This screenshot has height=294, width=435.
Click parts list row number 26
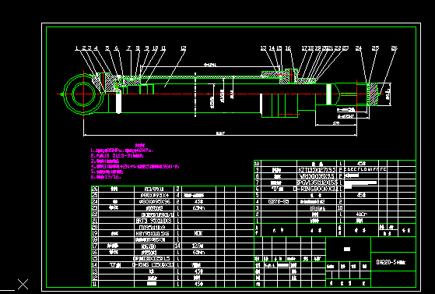point(95,189)
